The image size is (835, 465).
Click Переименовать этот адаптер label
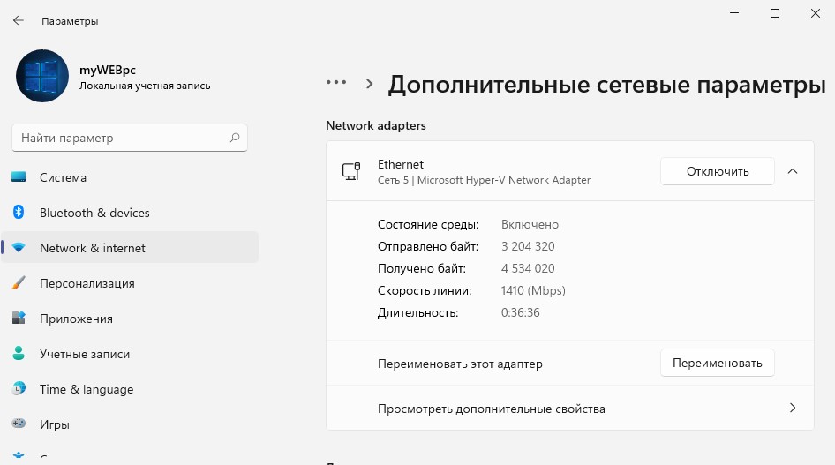pyautogui.click(x=460, y=364)
